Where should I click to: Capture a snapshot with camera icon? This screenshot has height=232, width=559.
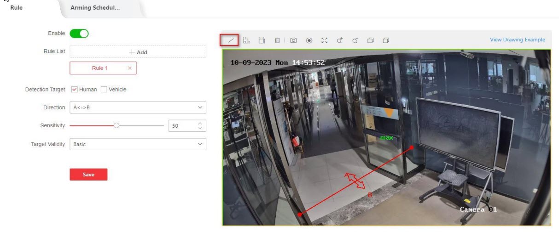[x=293, y=40]
